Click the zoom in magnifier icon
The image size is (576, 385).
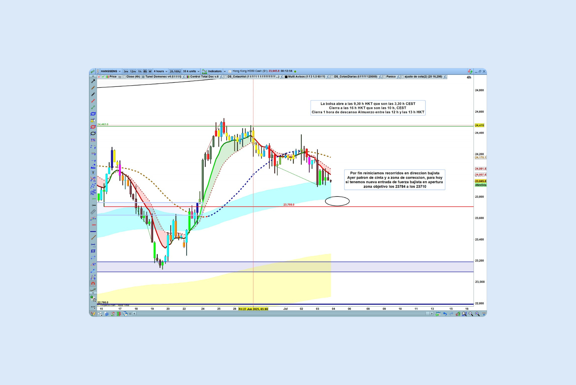coord(477,314)
